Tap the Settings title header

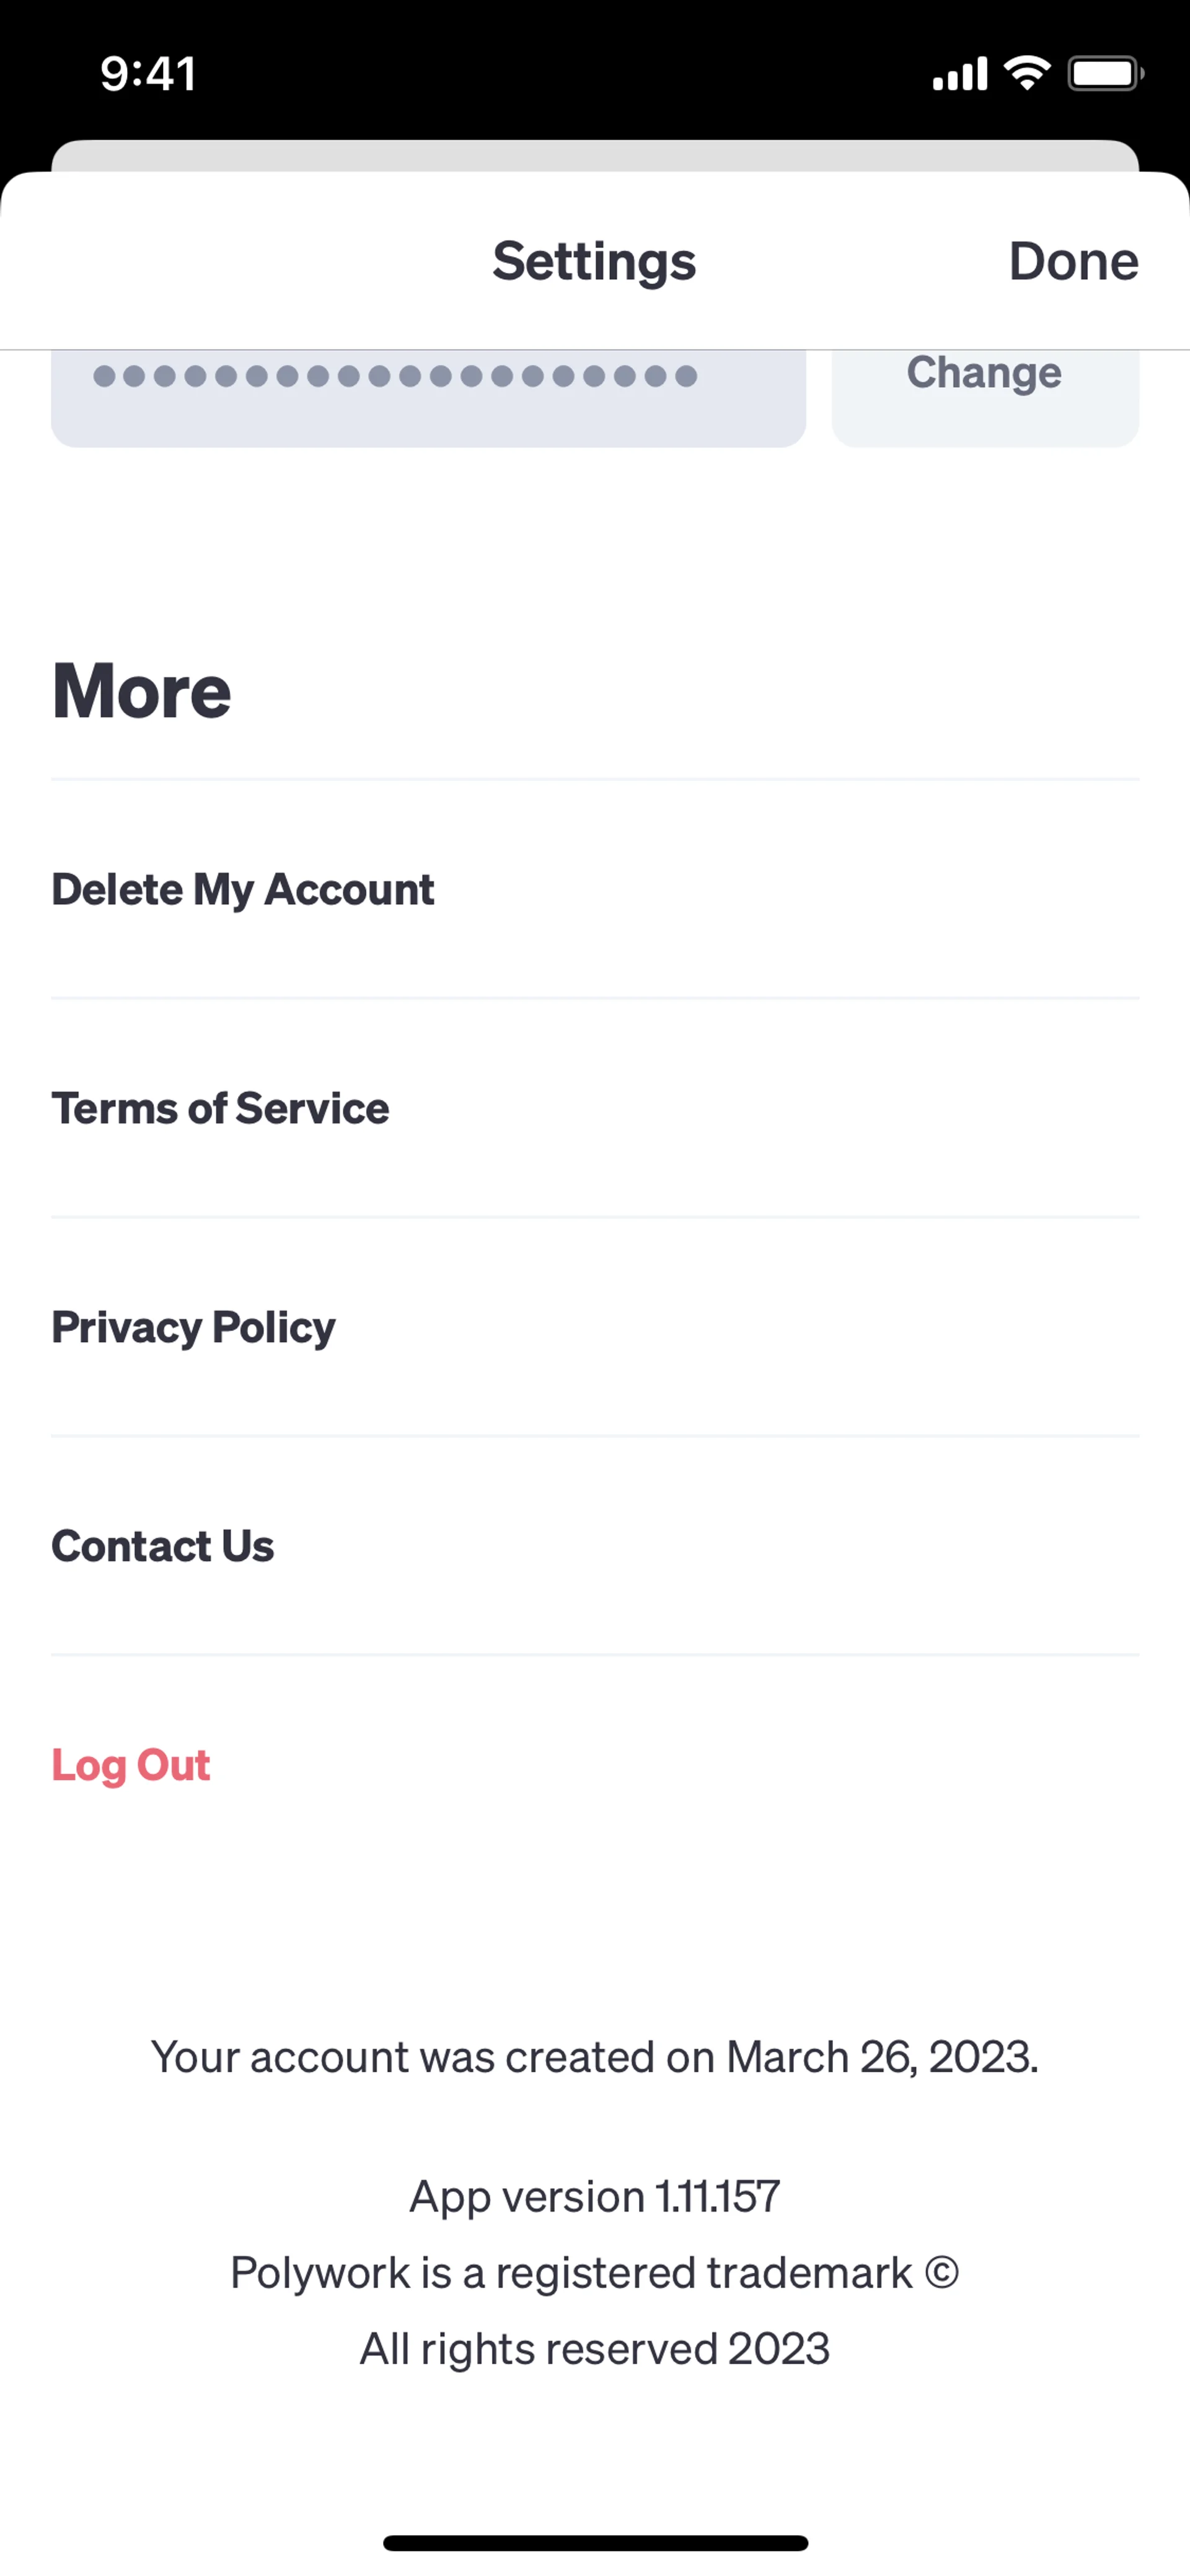[594, 262]
